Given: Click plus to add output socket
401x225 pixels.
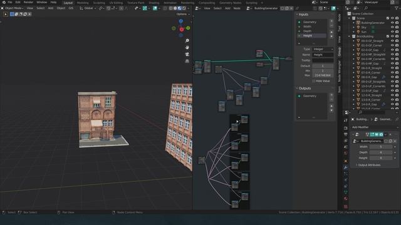Looking at the screenshot, I should click(x=331, y=95).
